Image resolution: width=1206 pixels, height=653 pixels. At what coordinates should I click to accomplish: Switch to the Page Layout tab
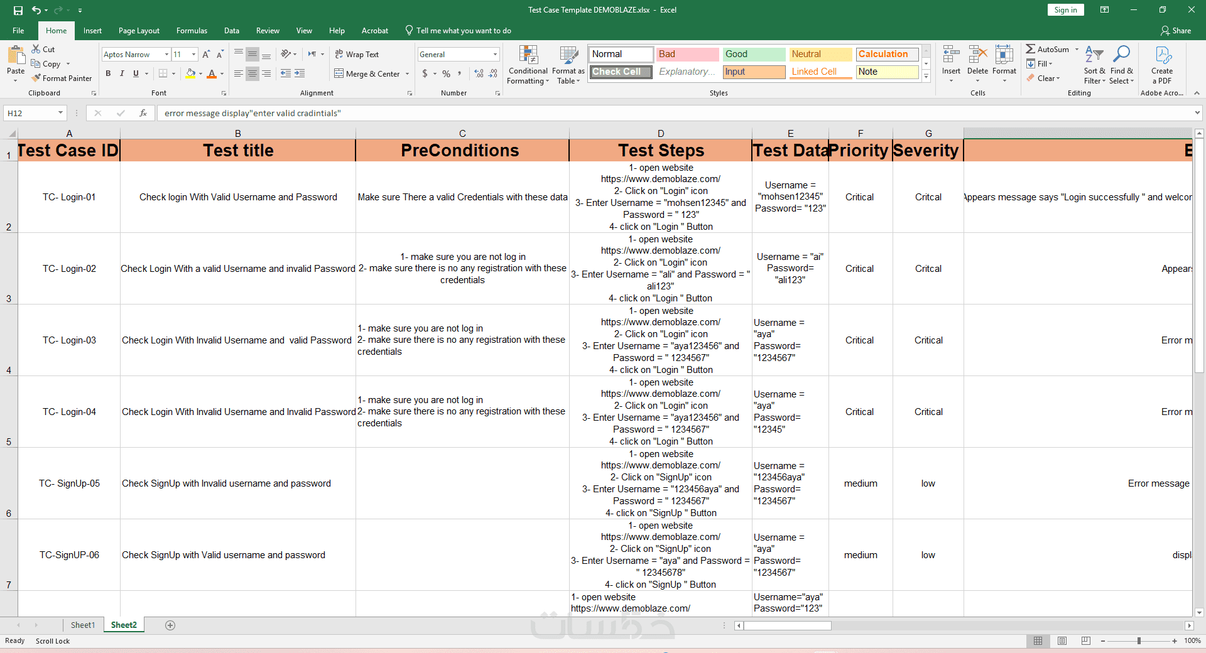(x=139, y=31)
